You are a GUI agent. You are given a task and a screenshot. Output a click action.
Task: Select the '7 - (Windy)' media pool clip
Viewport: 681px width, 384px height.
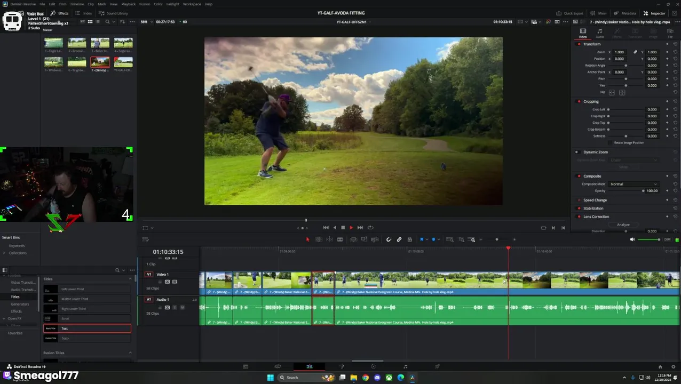(100, 65)
